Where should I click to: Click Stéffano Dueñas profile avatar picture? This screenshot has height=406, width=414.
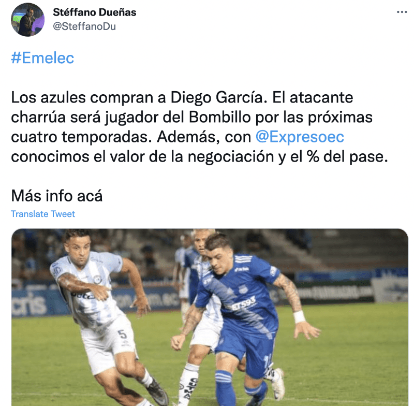point(27,20)
